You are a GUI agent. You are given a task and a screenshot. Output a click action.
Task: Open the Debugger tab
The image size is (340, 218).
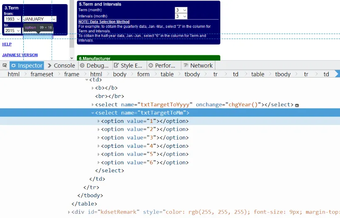click(94, 66)
